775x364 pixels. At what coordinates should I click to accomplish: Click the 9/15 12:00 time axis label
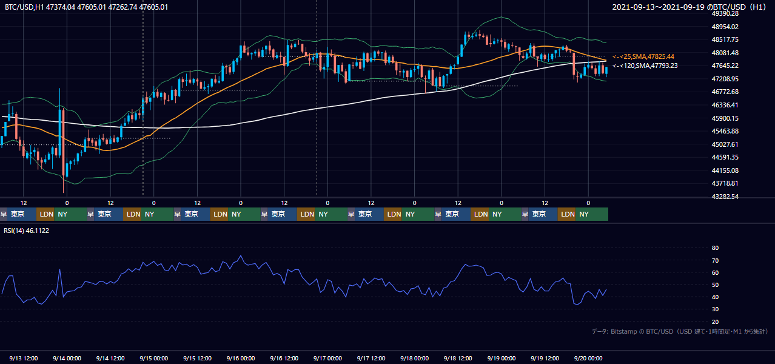197,358
